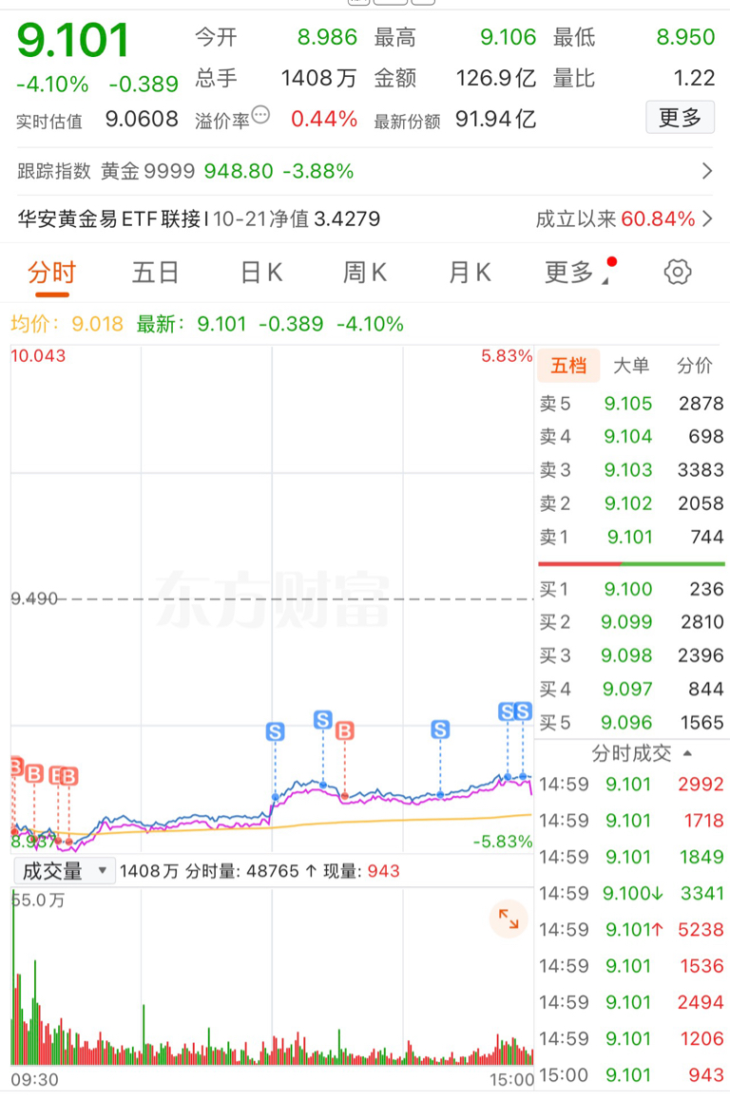The width and height of the screenshot is (730, 1099).
Task: Select 买3 price 9.098 row
Action: coord(631,655)
